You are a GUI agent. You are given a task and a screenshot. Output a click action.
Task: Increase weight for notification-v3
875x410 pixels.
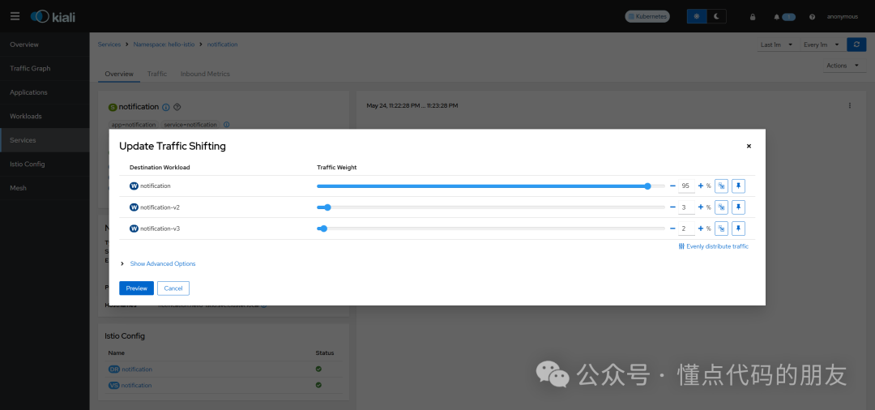(x=701, y=228)
